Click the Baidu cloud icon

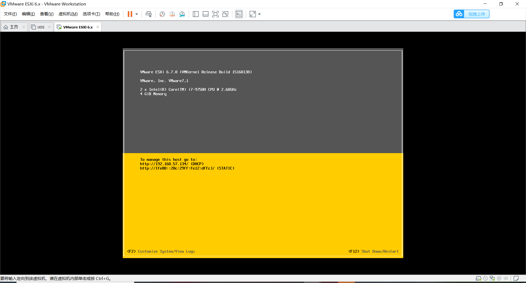click(x=459, y=14)
